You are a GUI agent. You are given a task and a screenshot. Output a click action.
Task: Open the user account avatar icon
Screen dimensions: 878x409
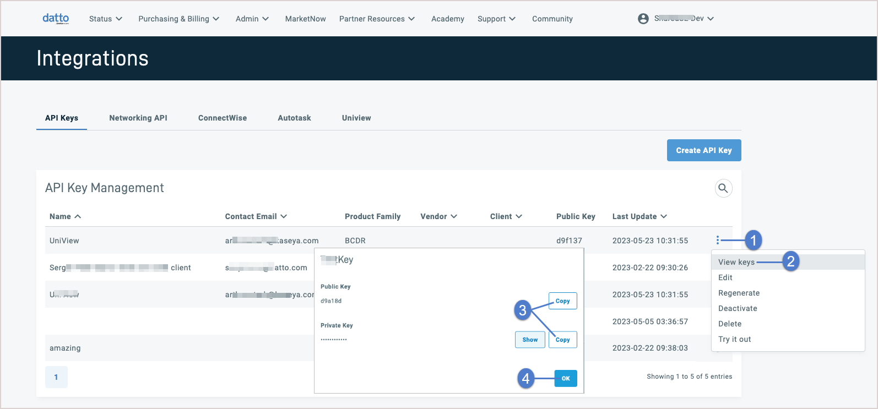[643, 19]
